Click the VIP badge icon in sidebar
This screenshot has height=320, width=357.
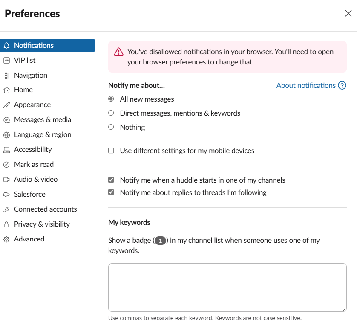pyautogui.click(x=6, y=61)
